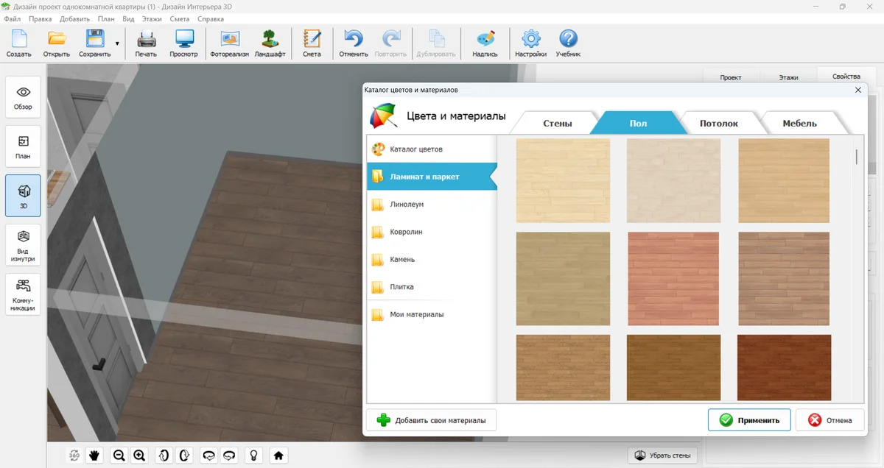This screenshot has height=468, width=884.
Task: Zoom in with the plus magnifier
Action: [x=139, y=455]
